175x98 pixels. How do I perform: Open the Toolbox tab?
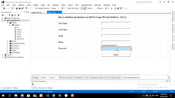pyautogui.click(x=15, y=88)
